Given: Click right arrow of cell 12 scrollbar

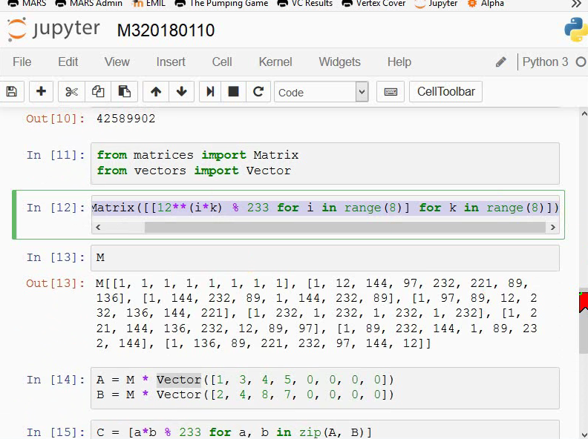Looking at the screenshot, I should 553,227.
